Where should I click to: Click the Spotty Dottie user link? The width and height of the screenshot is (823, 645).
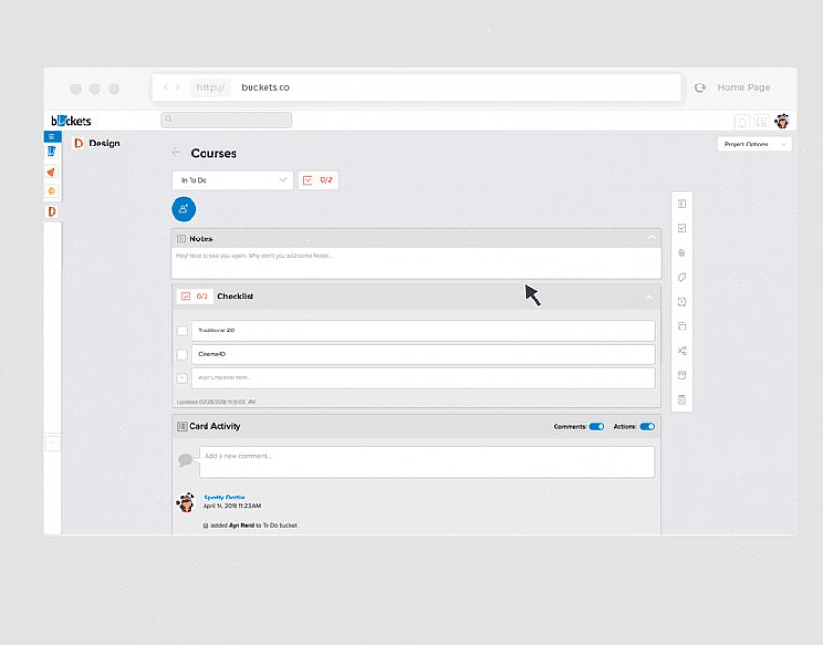point(223,497)
